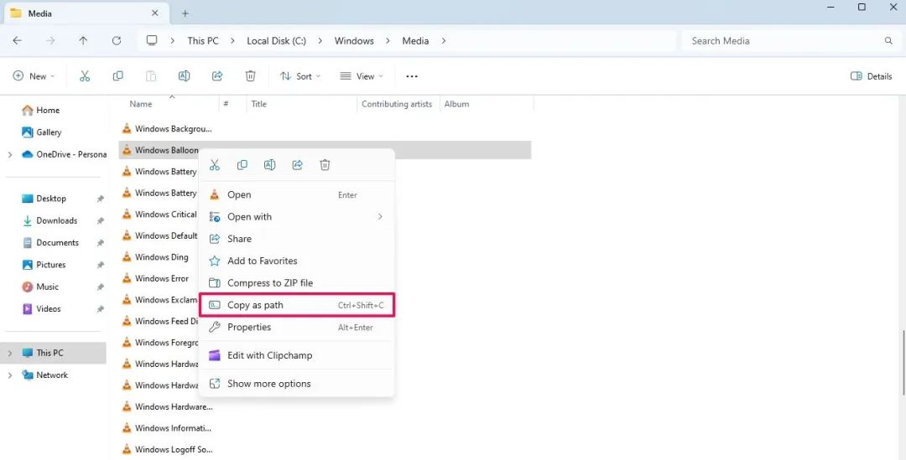
Task: Choose Add to Favorites
Action: pos(297,261)
